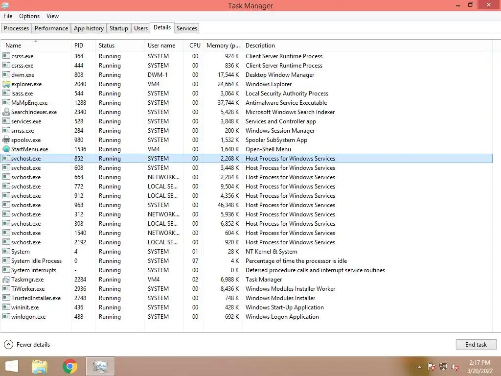This screenshot has height=376, width=501.
Task: Open Action Center flag tray icon
Action: coord(432,367)
